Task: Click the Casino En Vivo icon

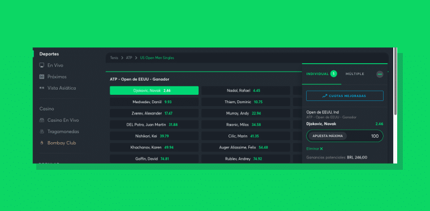Action: (42, 120)
